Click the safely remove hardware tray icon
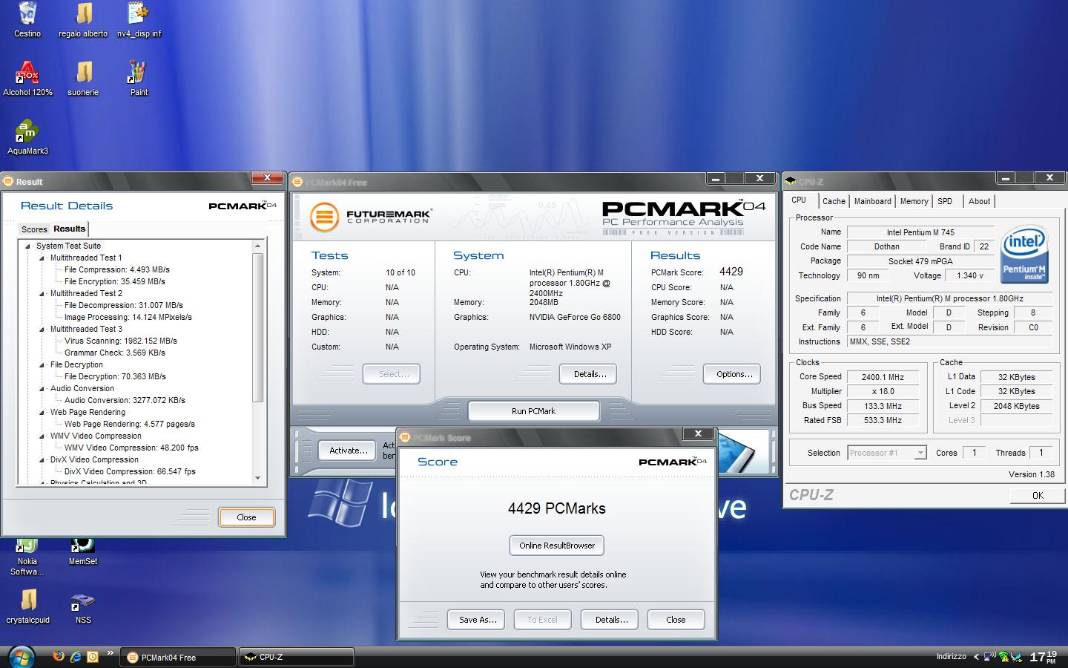 click(1017, 657)
